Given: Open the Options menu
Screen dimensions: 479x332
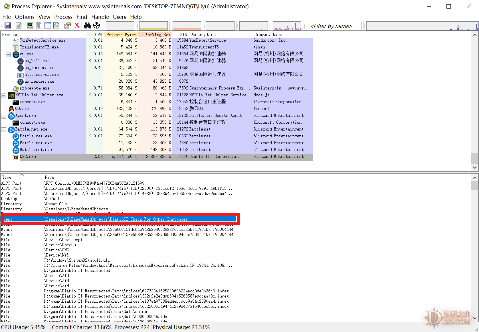Looking at the screenshot, I should tap(25, 17).
